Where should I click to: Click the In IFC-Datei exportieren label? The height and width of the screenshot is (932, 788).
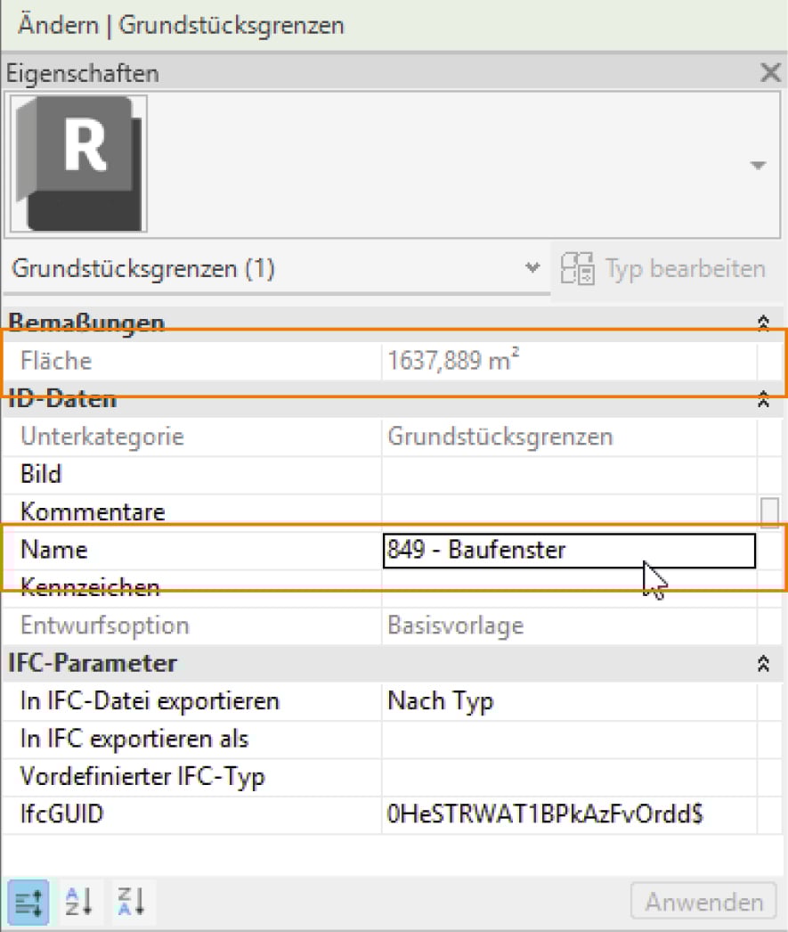click(150, 701)
